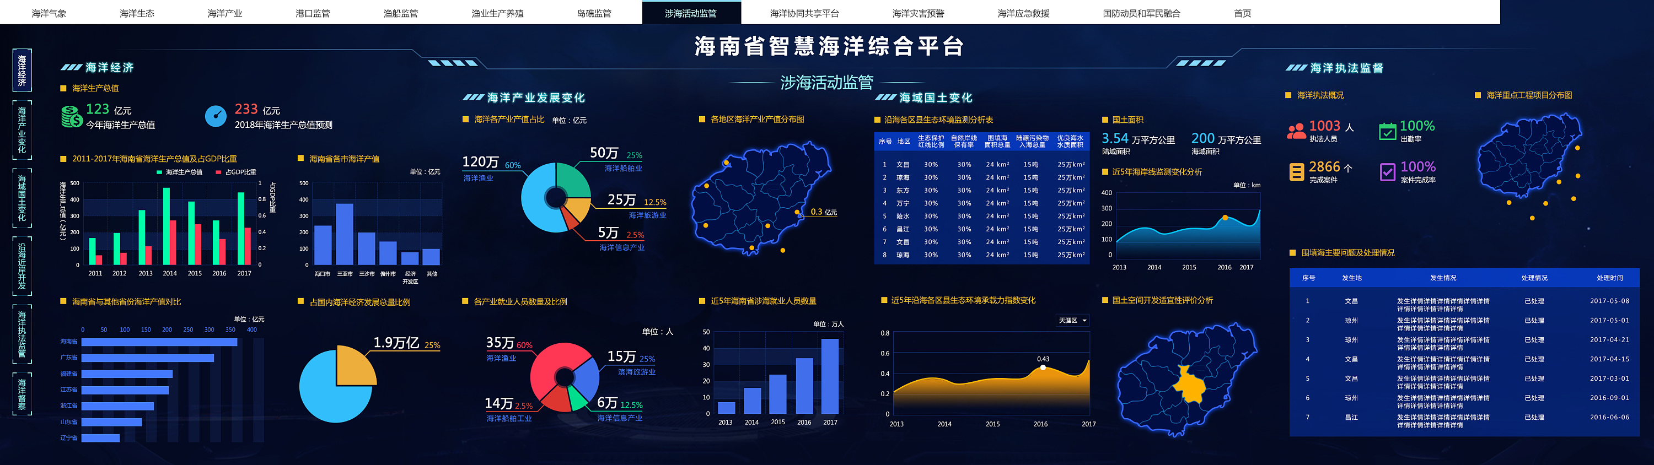Screen dimensions: 1654x465
Task: Click the 处理时间 header in the reclamation table
Action: 1610,278
